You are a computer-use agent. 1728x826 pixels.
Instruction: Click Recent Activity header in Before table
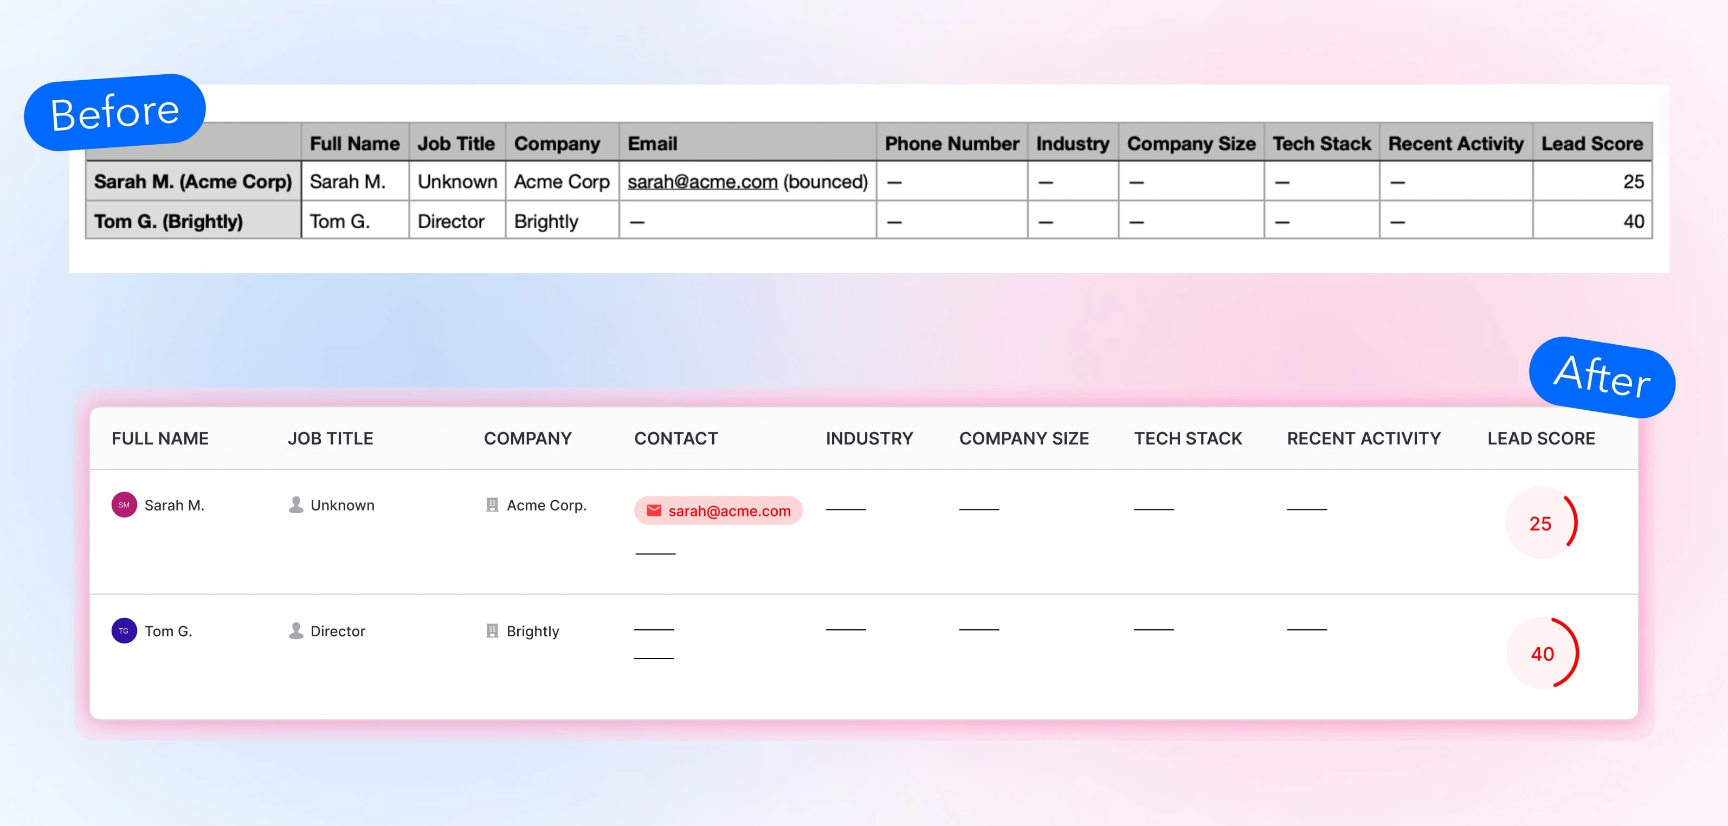(x=1456, y=143)
